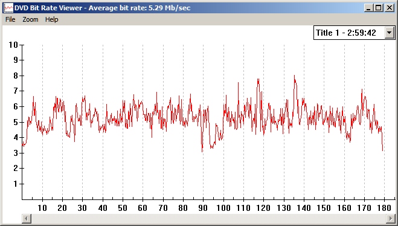Click the horizontal scrollbar track
398x226 pixels.
coord(208,218)
